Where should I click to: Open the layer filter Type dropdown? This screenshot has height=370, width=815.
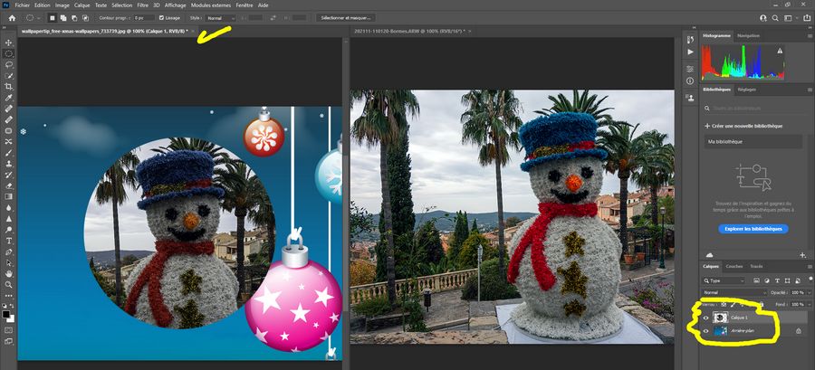point(724,280)
